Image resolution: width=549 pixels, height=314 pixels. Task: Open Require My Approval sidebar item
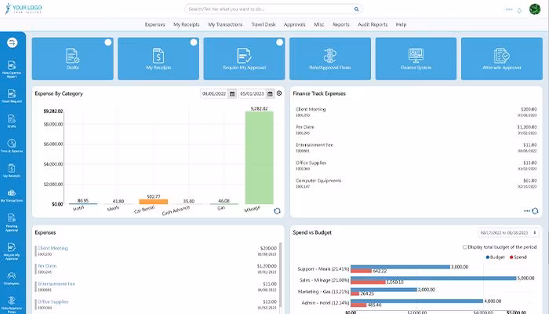tap(12, 251)
